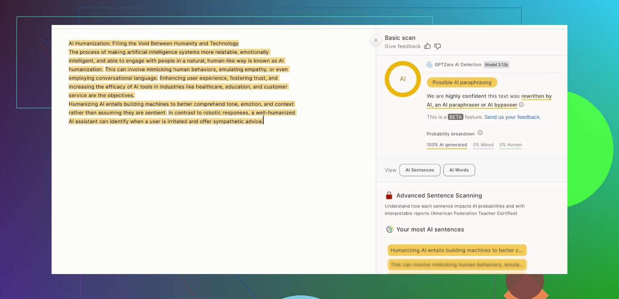Click the GPTZero logo icon
This screenshot has height=299, width=619.
coord(430,65)
